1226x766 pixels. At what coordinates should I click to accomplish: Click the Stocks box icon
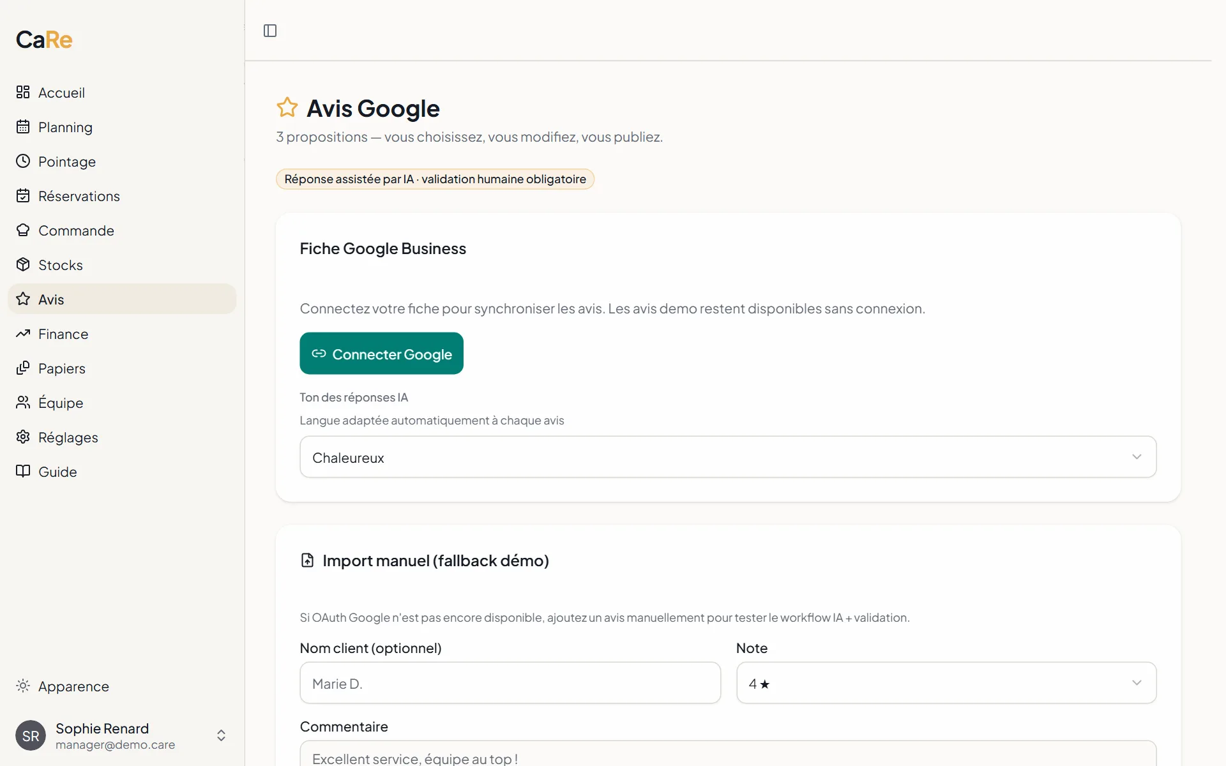[23, 264]
